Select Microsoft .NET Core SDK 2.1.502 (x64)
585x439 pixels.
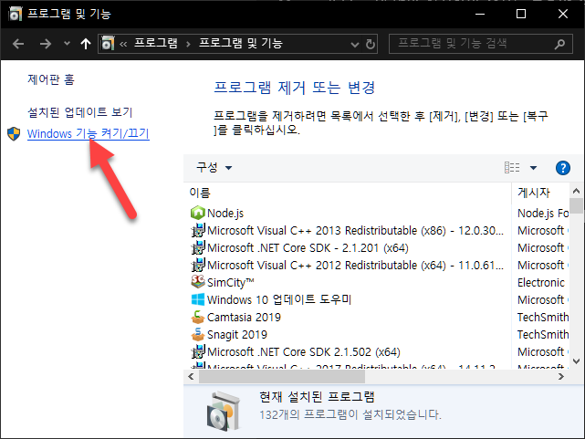304,351
